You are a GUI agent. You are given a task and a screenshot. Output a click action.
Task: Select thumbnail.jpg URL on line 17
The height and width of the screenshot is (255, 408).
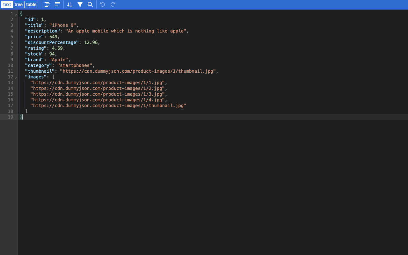[108, 106]
